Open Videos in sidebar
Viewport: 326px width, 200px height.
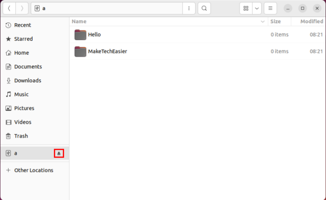(x=35, y=122)
